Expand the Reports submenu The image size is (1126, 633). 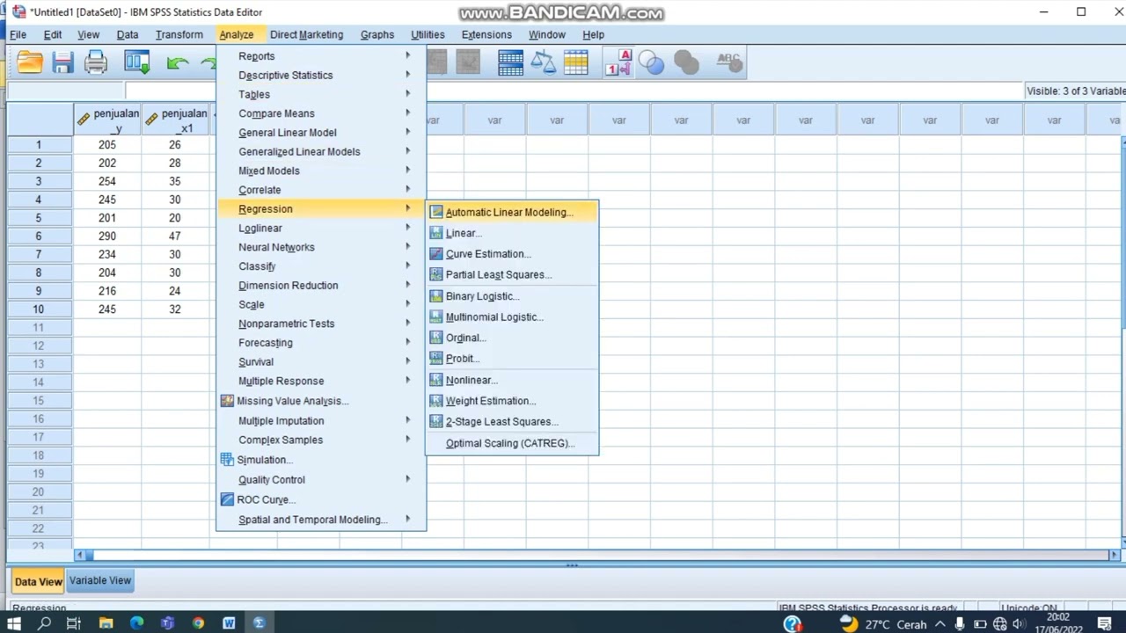[x=321, y=56]
